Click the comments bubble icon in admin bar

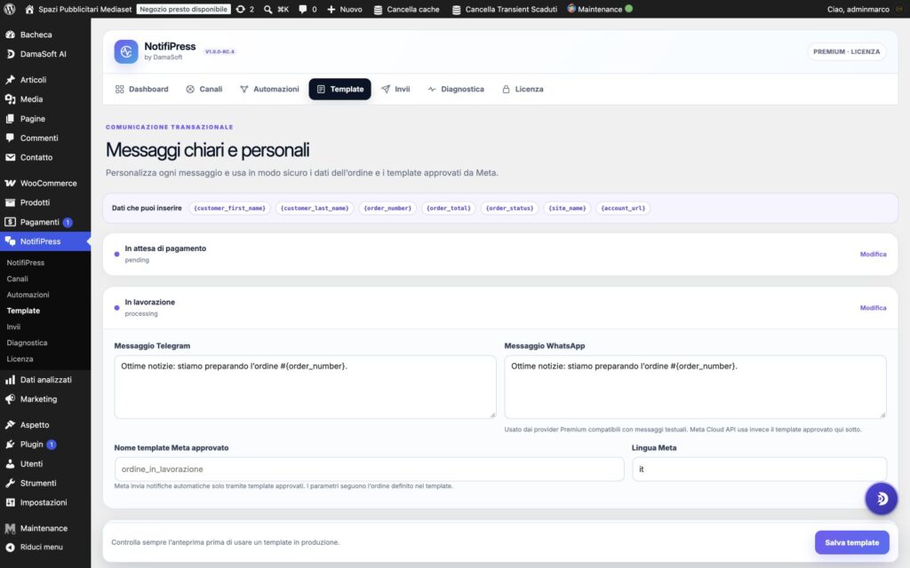click(302, 9)
